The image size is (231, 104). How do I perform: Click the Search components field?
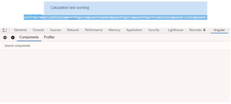pos(116,46)
